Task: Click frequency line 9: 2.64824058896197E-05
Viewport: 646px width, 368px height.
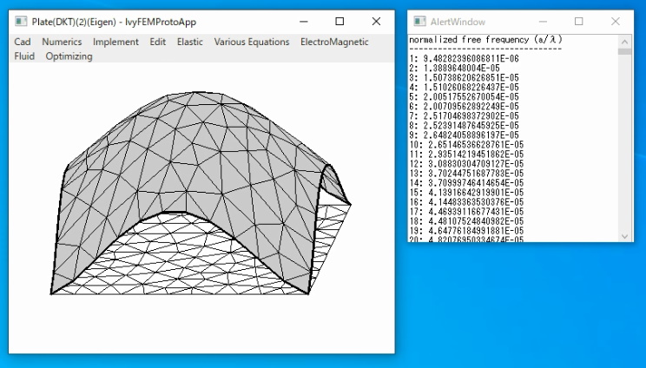Action: [x=464, y=135]
